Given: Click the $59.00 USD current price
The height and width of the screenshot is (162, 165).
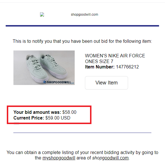Looking at the screenshot, I should [x=58, y=118].
